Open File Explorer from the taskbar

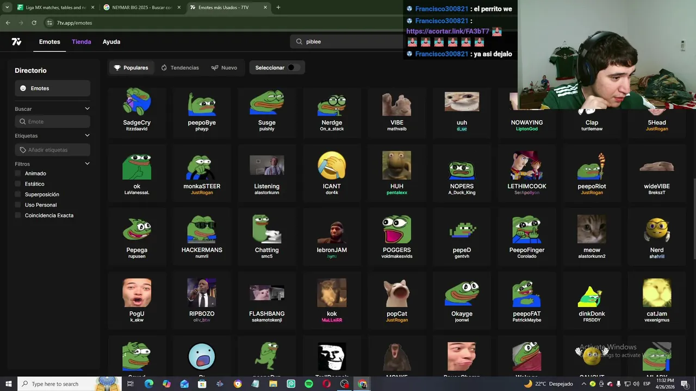coord(273,384)
